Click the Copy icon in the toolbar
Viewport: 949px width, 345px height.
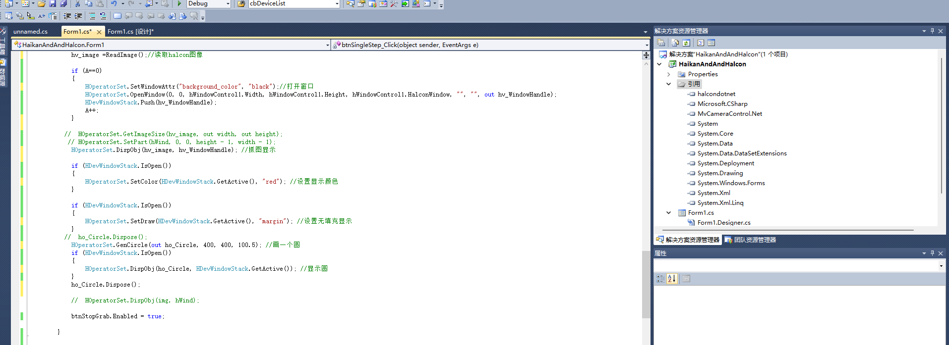[x=88, y=3]
